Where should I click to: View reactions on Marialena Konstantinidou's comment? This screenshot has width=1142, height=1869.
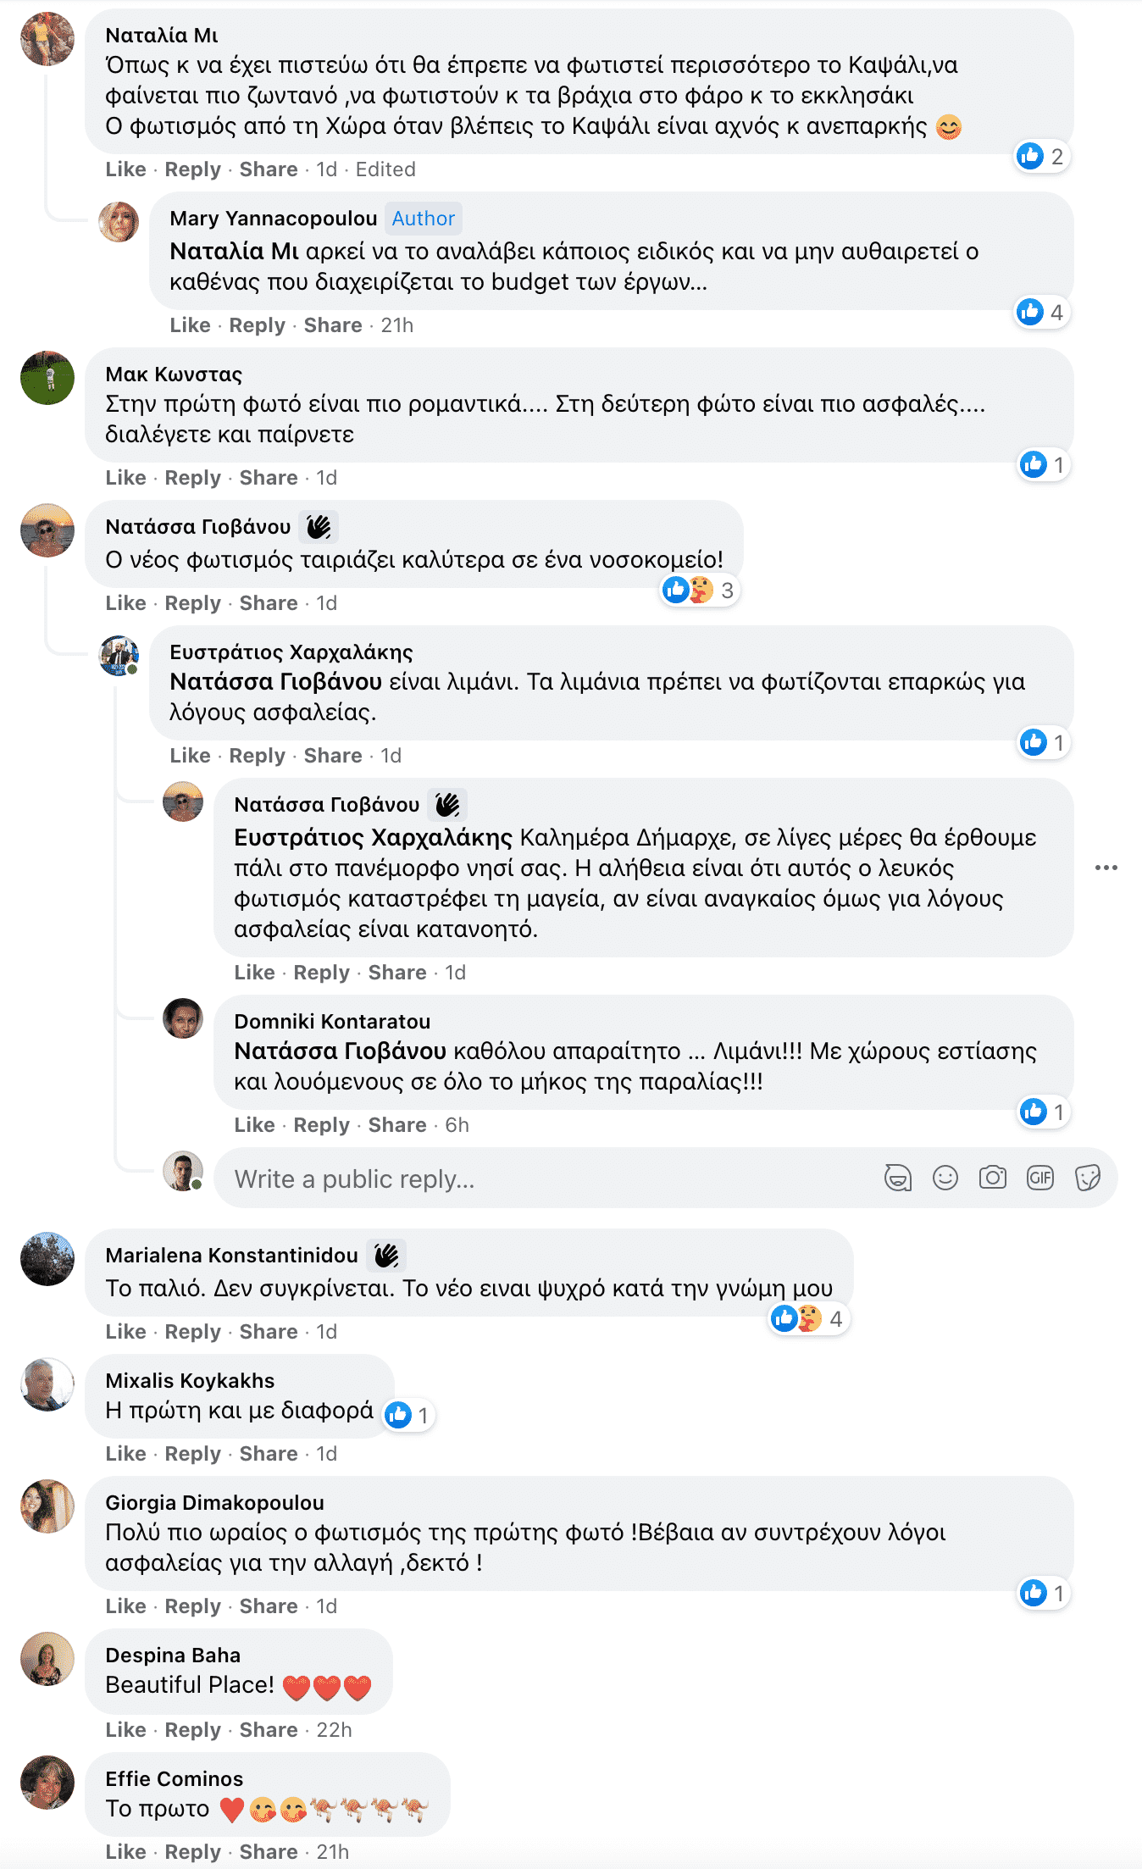[808, 1318]
